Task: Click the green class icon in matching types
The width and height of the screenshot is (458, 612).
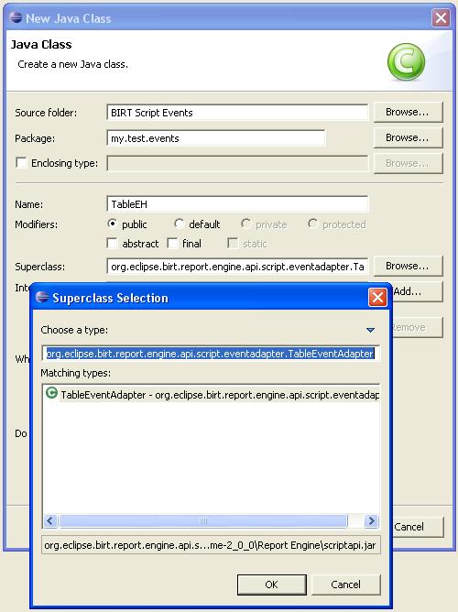Action: click(x=51, y=393)
